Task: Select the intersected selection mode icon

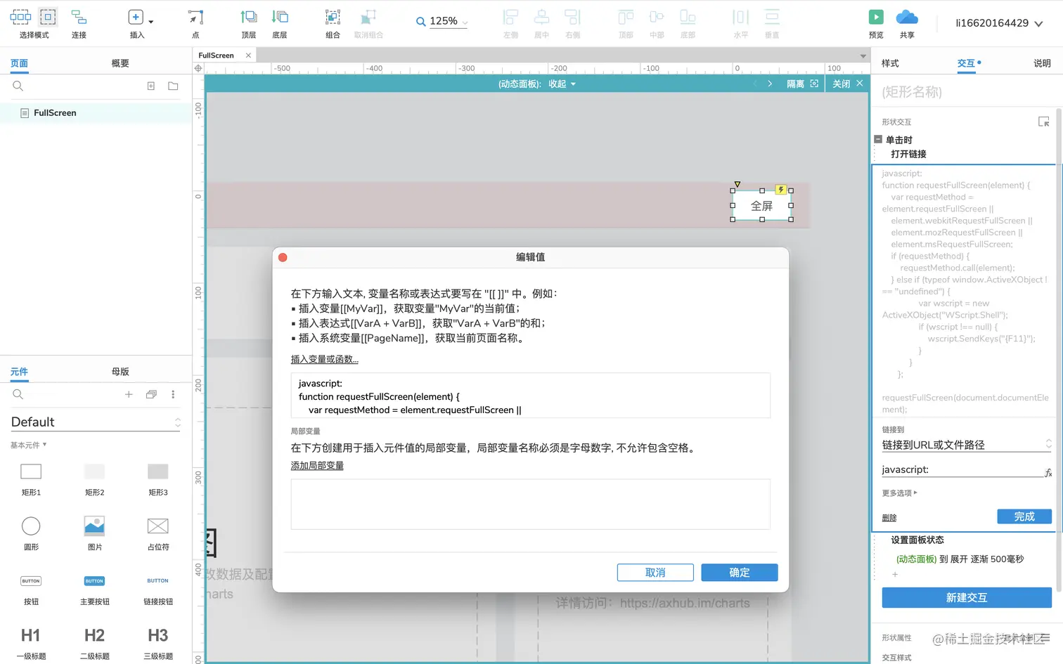Action: (x=20, y=17)
